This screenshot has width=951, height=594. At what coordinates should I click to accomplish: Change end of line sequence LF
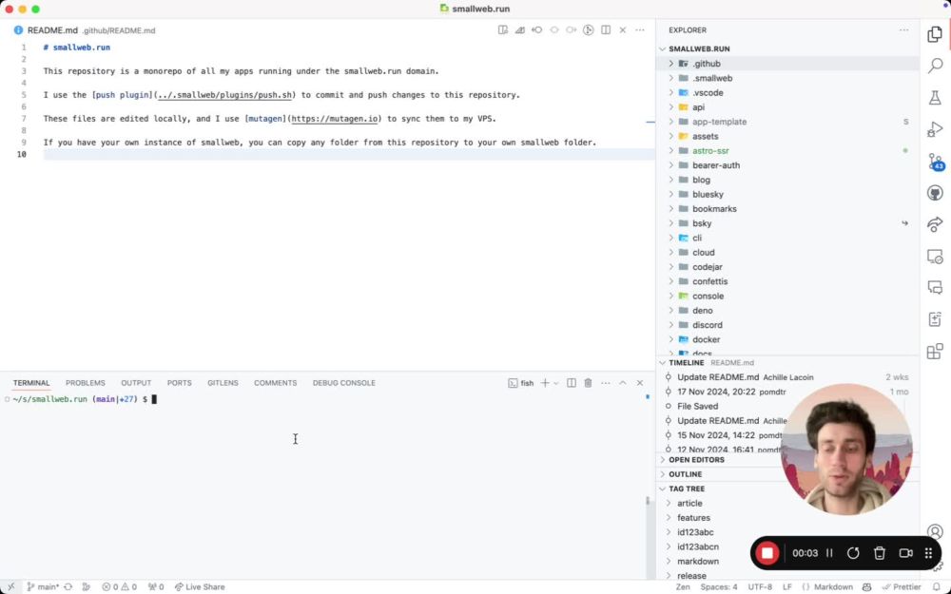(787, 587)
